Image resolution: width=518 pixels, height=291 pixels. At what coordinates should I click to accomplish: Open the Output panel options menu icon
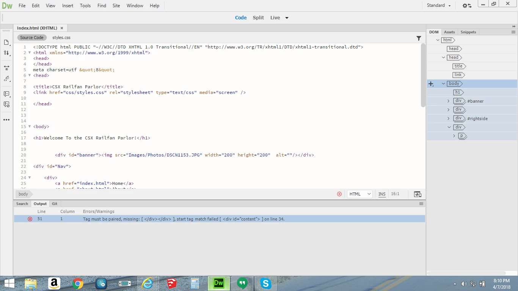421,204
